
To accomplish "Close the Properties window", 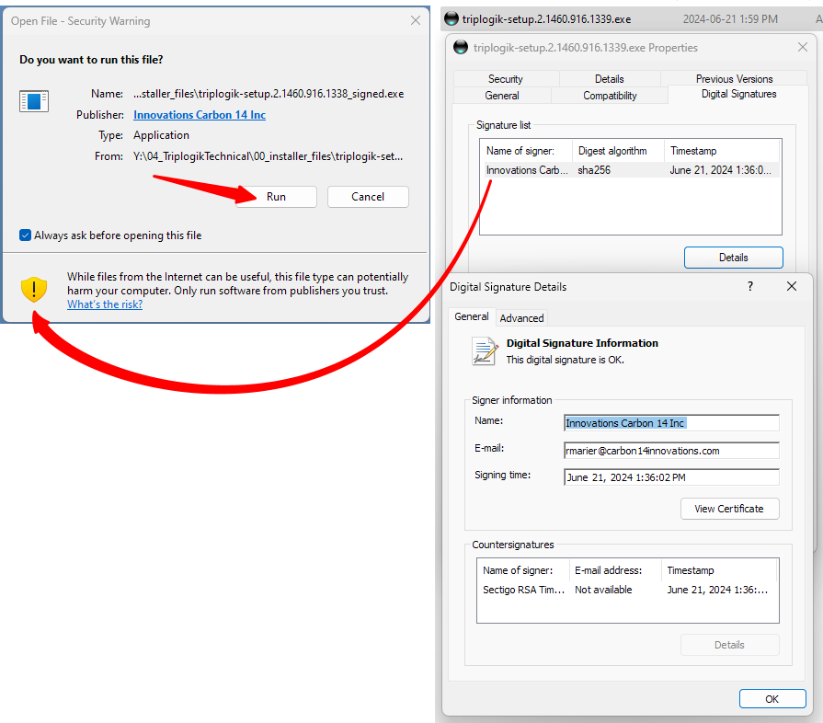I will point(802,47).
